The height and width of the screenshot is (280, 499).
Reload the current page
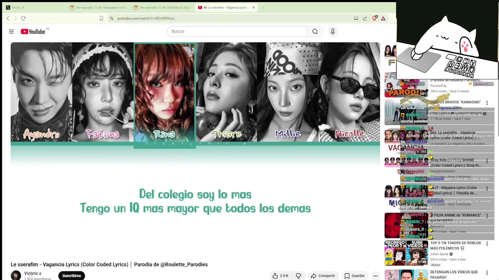(23, 18)
